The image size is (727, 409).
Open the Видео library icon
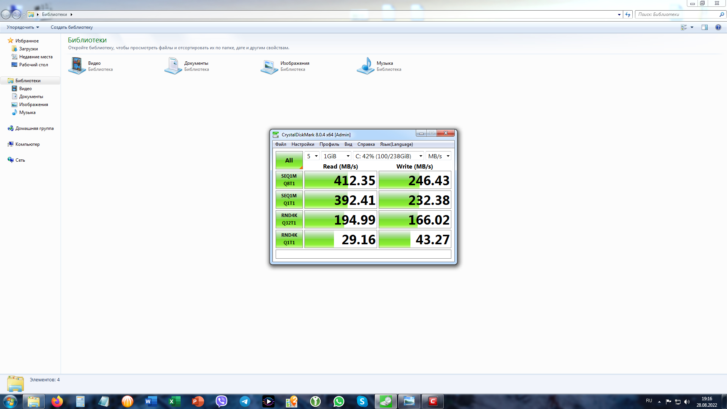click(x=77, y=66)
